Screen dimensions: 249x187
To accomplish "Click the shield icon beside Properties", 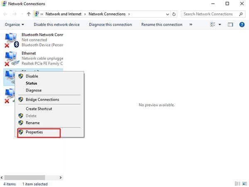I will pyautogui.click(x=21, y=132).
